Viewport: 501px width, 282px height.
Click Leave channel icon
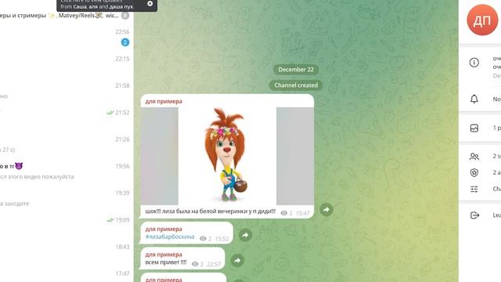(474, 215)
